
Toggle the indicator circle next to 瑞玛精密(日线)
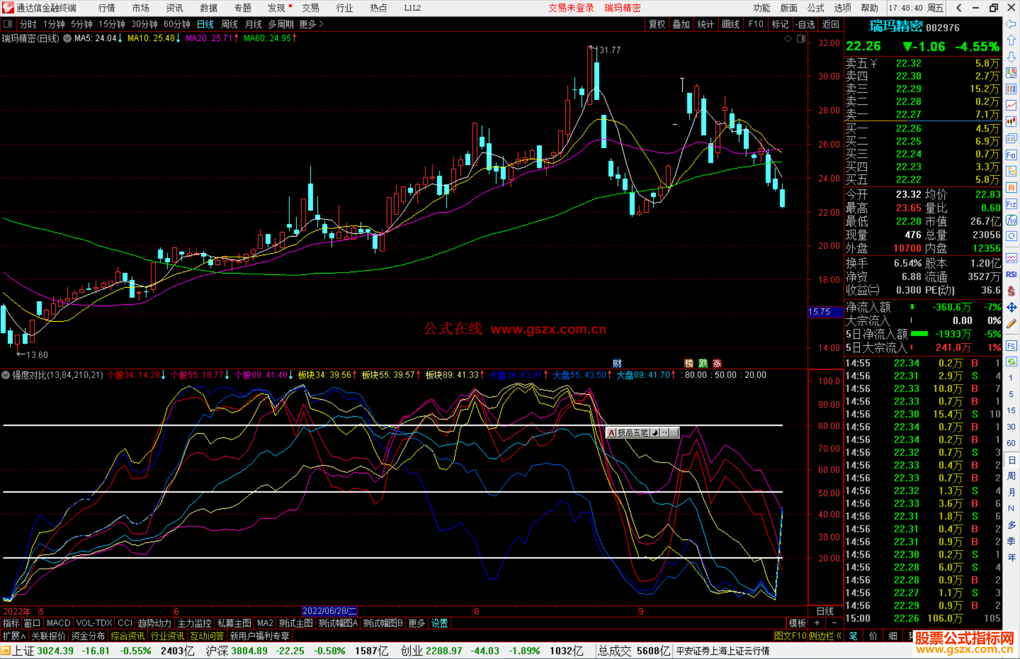click(67, 38)
